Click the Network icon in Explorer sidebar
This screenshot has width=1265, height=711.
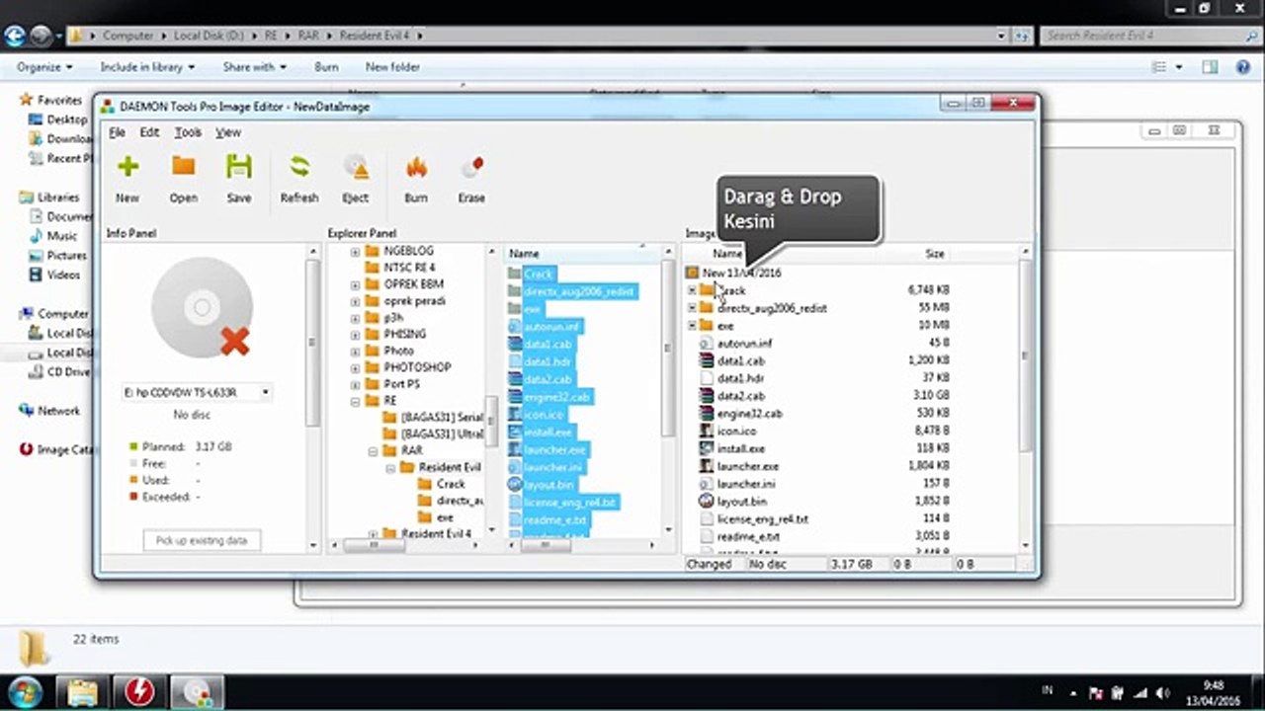coord(27,411)
